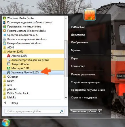Click the Alcohol 120% red application icon
This screenshot has height=127, width=125.
(9, 56)
